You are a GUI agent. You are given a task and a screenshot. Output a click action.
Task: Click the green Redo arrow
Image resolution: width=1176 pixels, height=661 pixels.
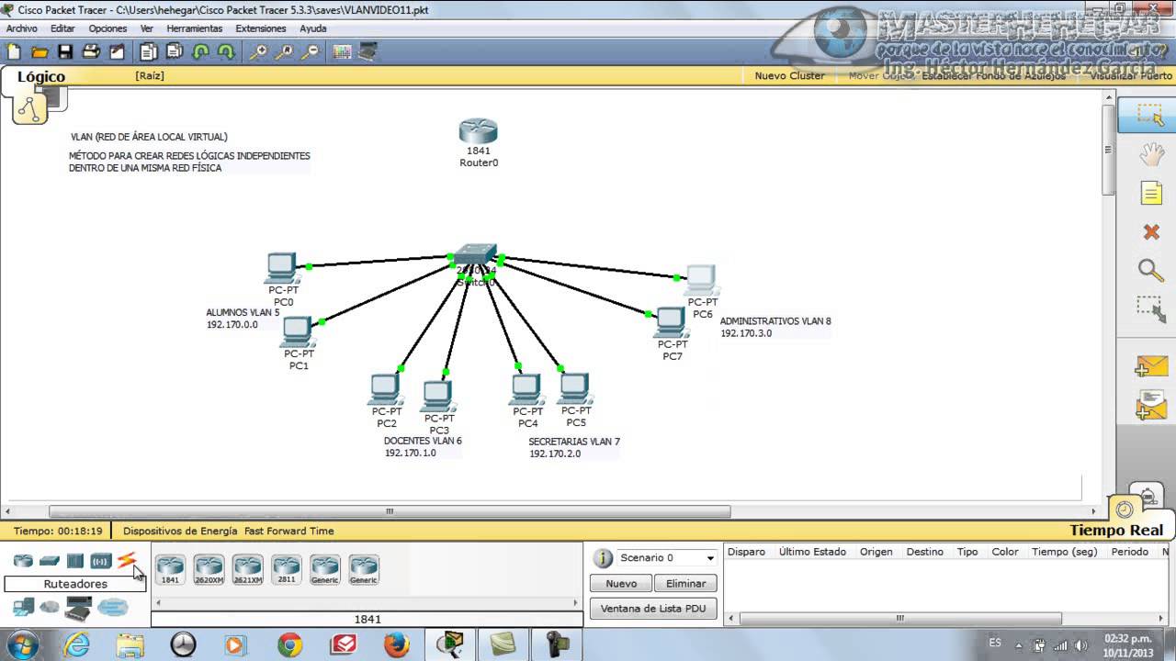click(x=225, y=51)
